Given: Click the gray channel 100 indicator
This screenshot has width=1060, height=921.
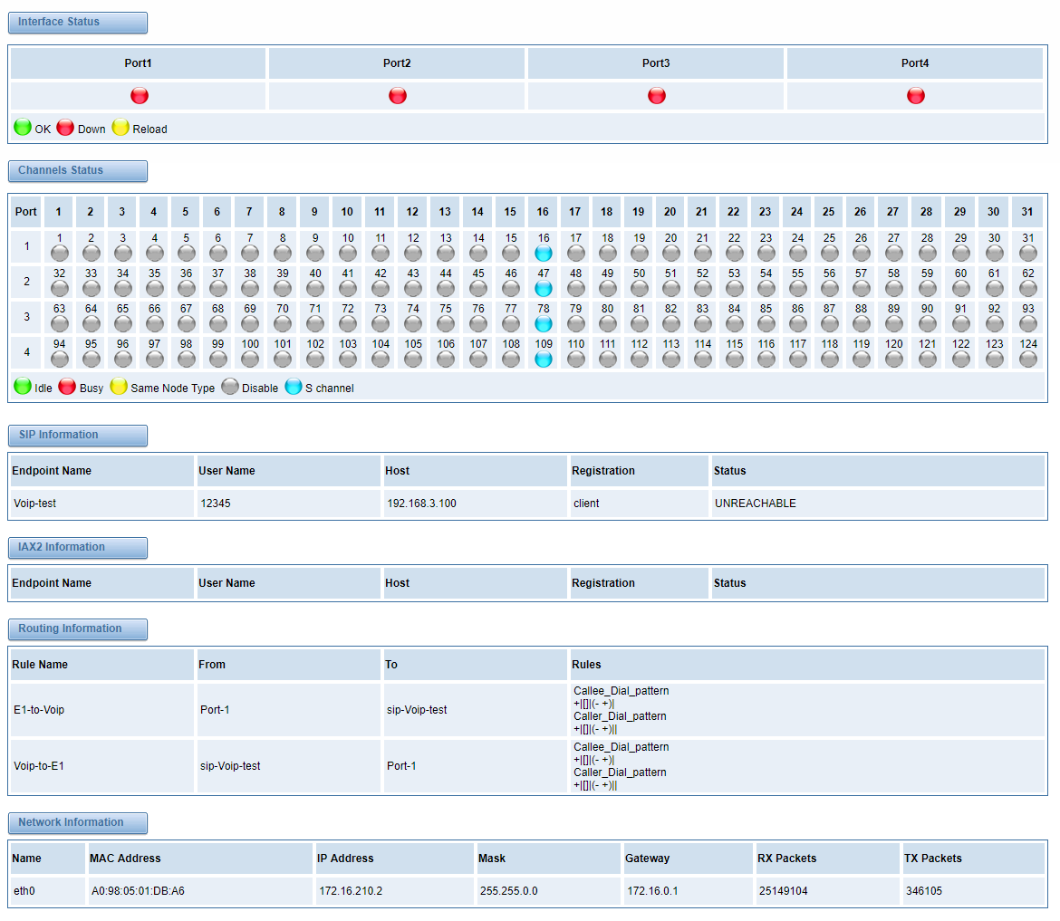Looking at the screenshot, I should tap(250, 359).
